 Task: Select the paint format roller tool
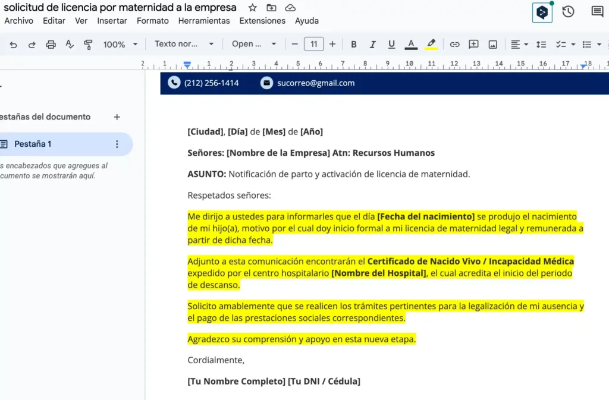(x=88, y=45)
